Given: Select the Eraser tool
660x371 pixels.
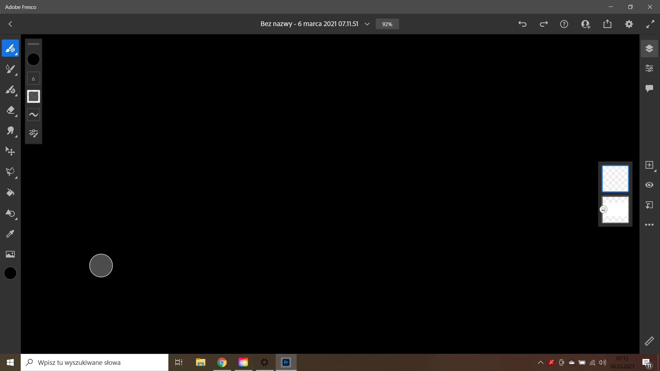Looking at the screenshot, I should [x=10, y=110].
